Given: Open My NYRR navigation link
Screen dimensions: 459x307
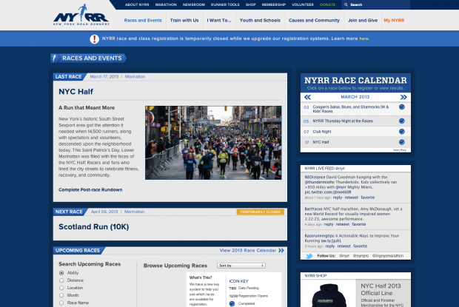Looking at the screenshot, I should [394, 21].
